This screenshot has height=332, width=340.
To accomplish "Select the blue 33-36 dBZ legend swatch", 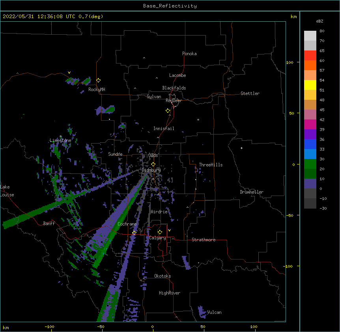I will point(310,144).
